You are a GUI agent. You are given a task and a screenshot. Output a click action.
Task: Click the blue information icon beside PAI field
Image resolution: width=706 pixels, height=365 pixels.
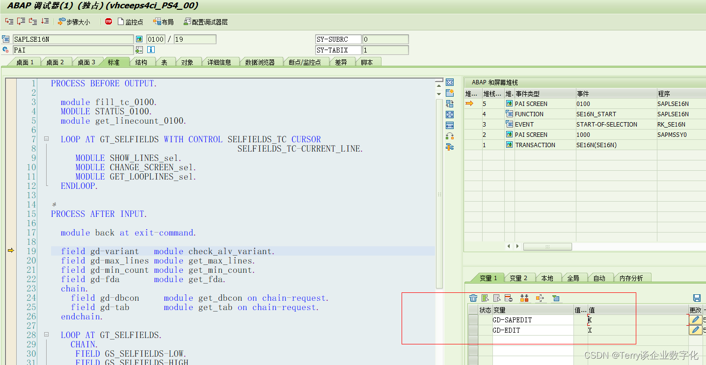(150, 50)
